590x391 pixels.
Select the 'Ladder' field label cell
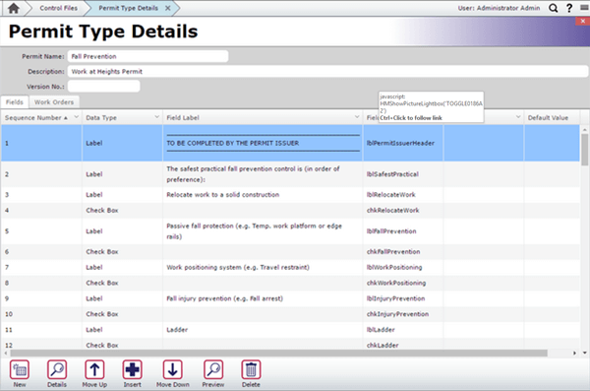tap(263, 330)
